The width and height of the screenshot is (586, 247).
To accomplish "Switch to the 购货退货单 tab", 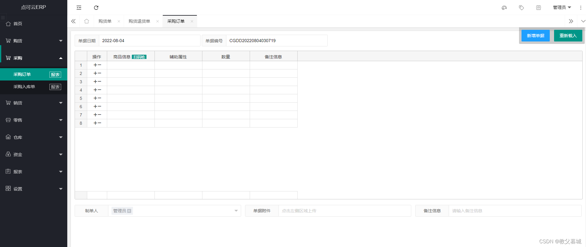I will pyautogui.click(x=139, y=21).
